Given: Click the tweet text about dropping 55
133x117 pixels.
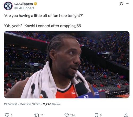Looking at the screenshot, I should (x=42, y=26).
